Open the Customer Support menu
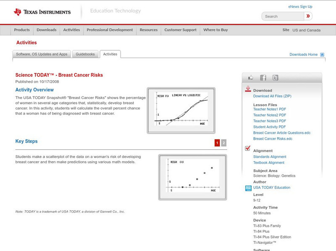 coord(180,30)
